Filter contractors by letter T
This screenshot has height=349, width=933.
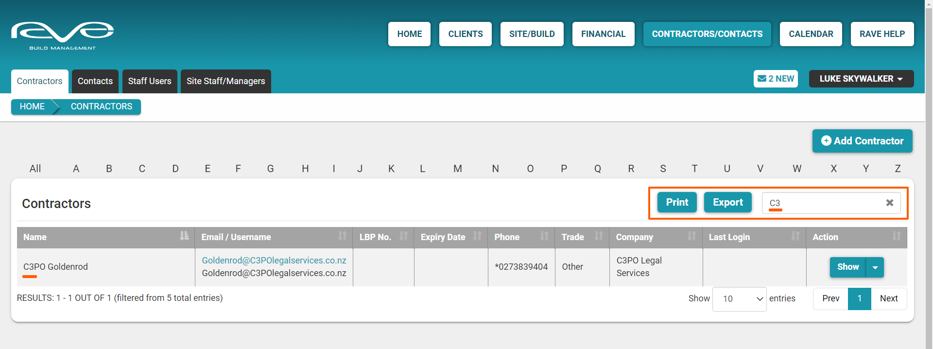694,169
